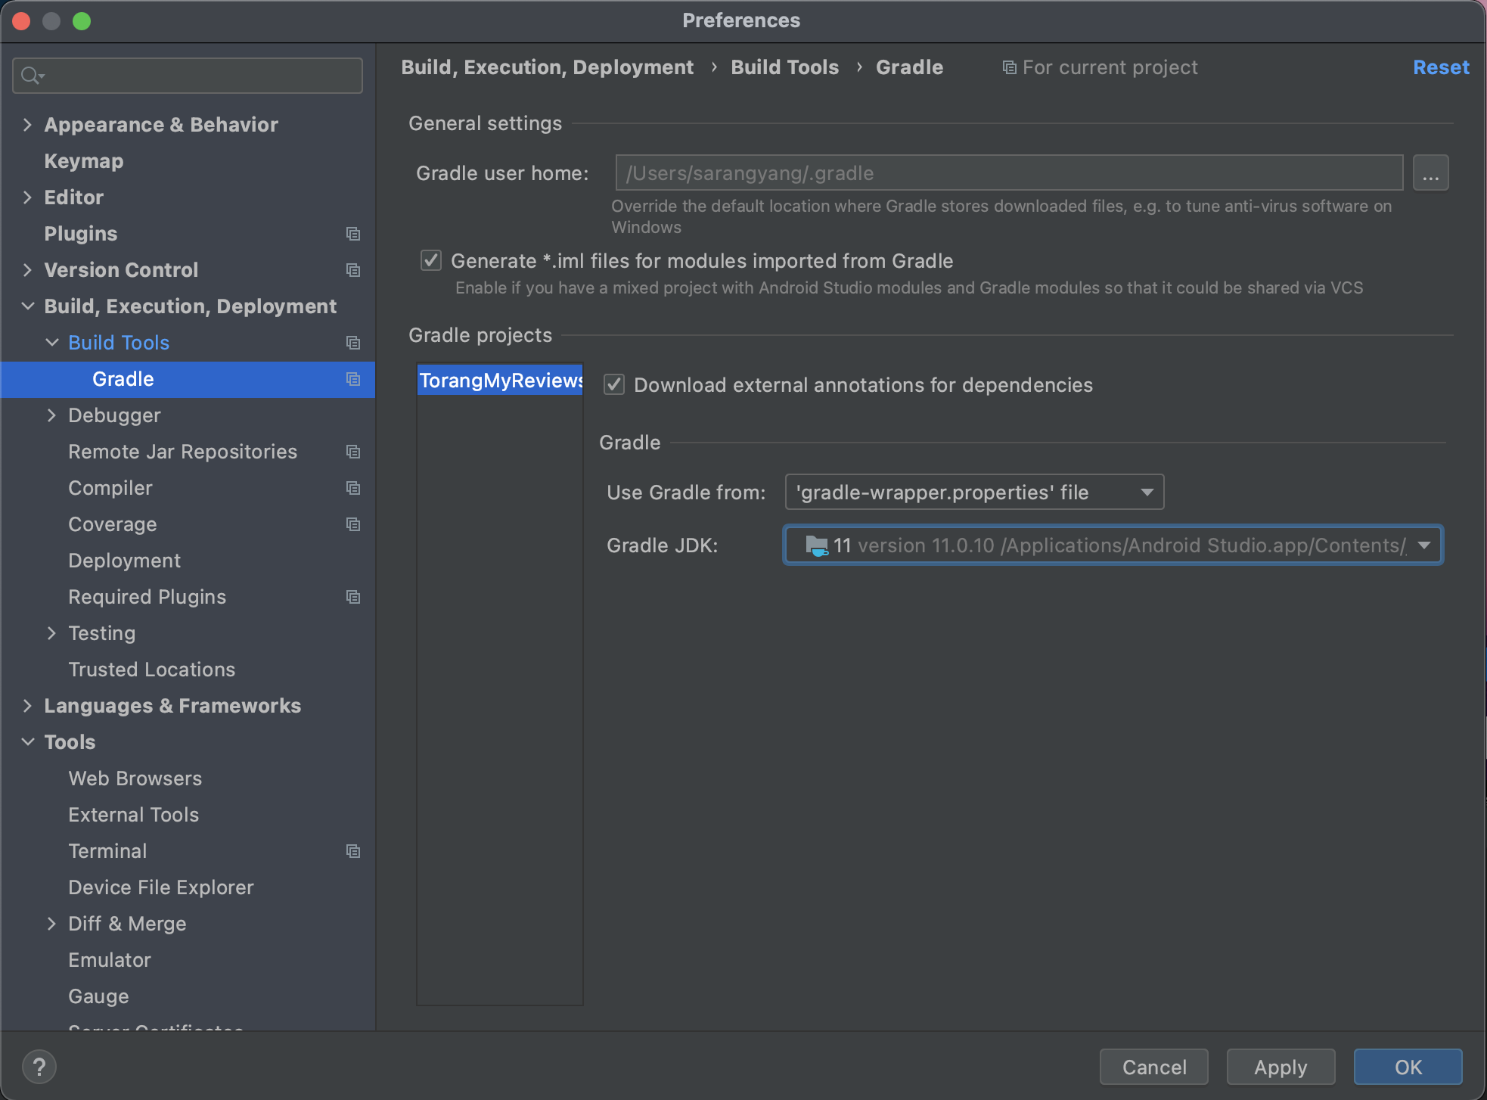The width and height of the screenshot is (1487, 1100).
Task: Click project-level icon beside Compiler
Action: [352, 488]
